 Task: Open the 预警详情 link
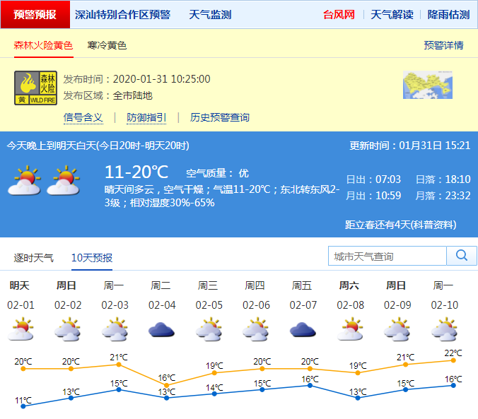click(x=443, y=45)
